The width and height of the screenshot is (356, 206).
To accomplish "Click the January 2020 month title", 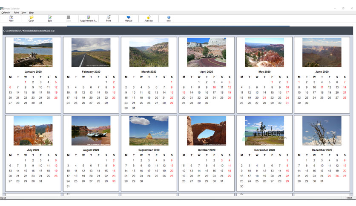I will pyautogui.click(x=33, y=72).
